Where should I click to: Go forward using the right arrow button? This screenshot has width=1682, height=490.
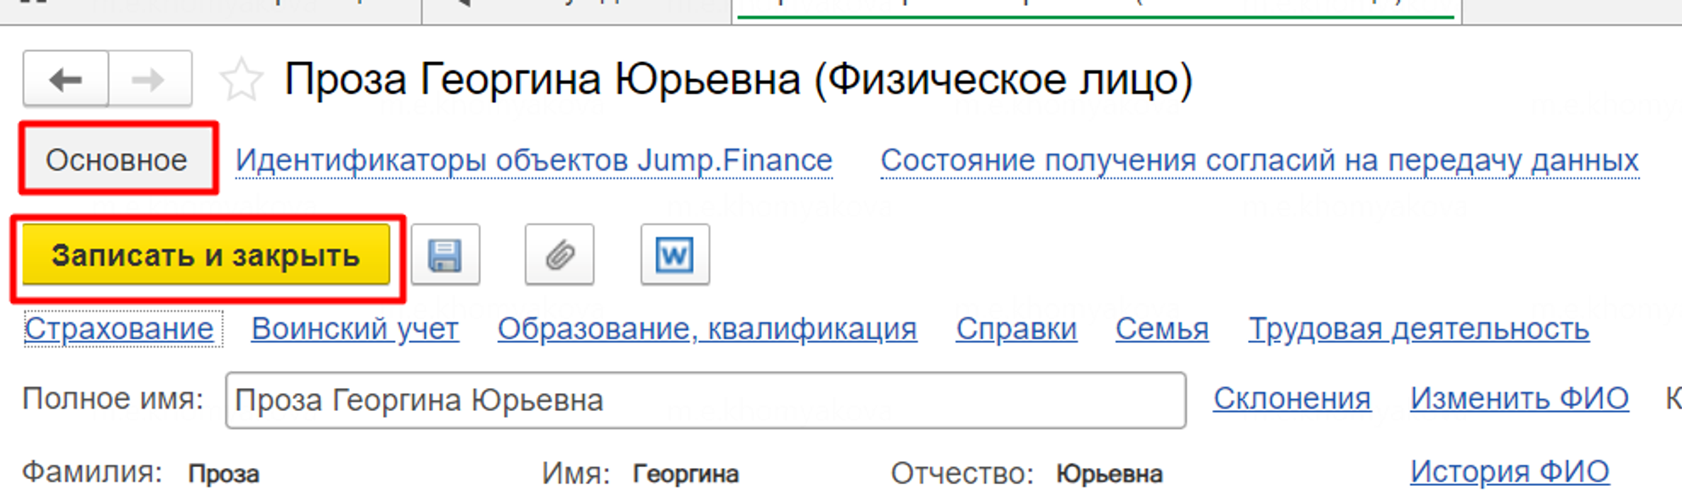tap(150, 80)
